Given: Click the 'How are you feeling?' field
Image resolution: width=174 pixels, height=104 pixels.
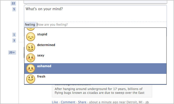Looking at the screenshot, I should [x=101, y=25].
